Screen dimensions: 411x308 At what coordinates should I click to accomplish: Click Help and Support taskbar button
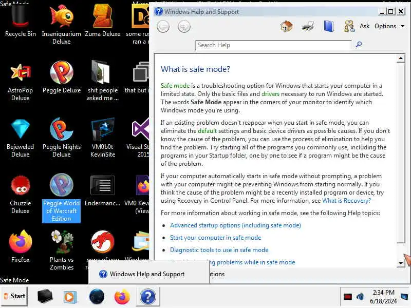tap(148, 297)
